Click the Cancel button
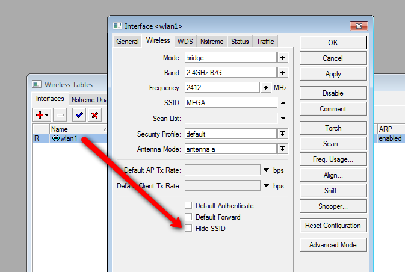Screen dimensions: 405x272 click(333, 58)
